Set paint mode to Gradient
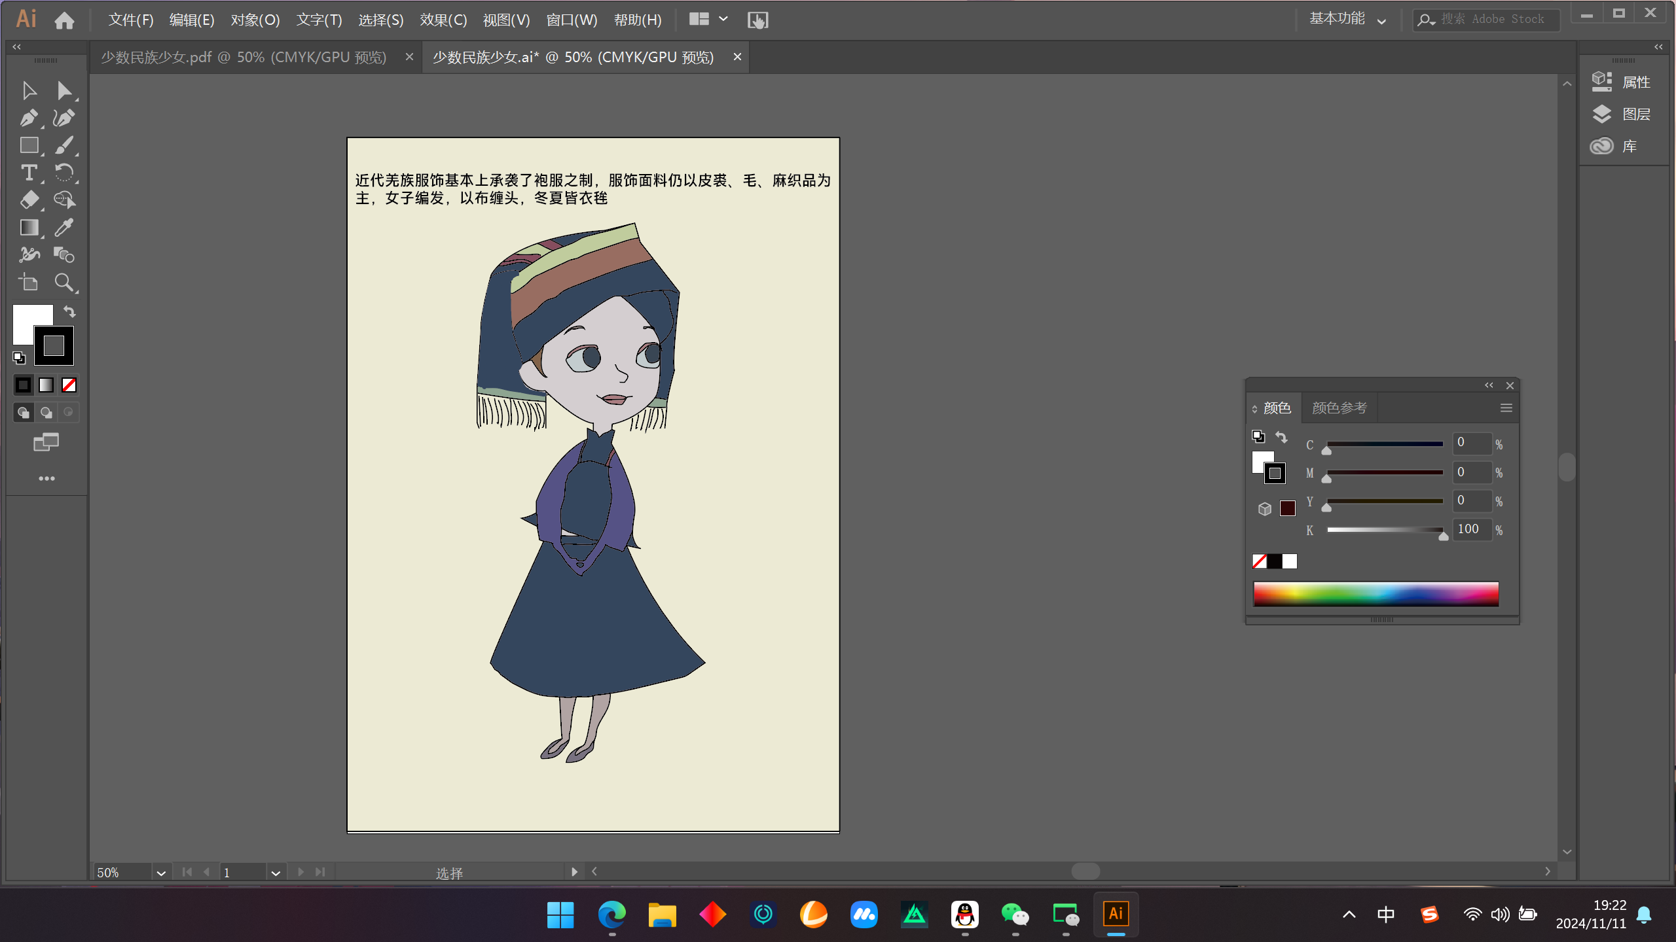 point(46,385)
